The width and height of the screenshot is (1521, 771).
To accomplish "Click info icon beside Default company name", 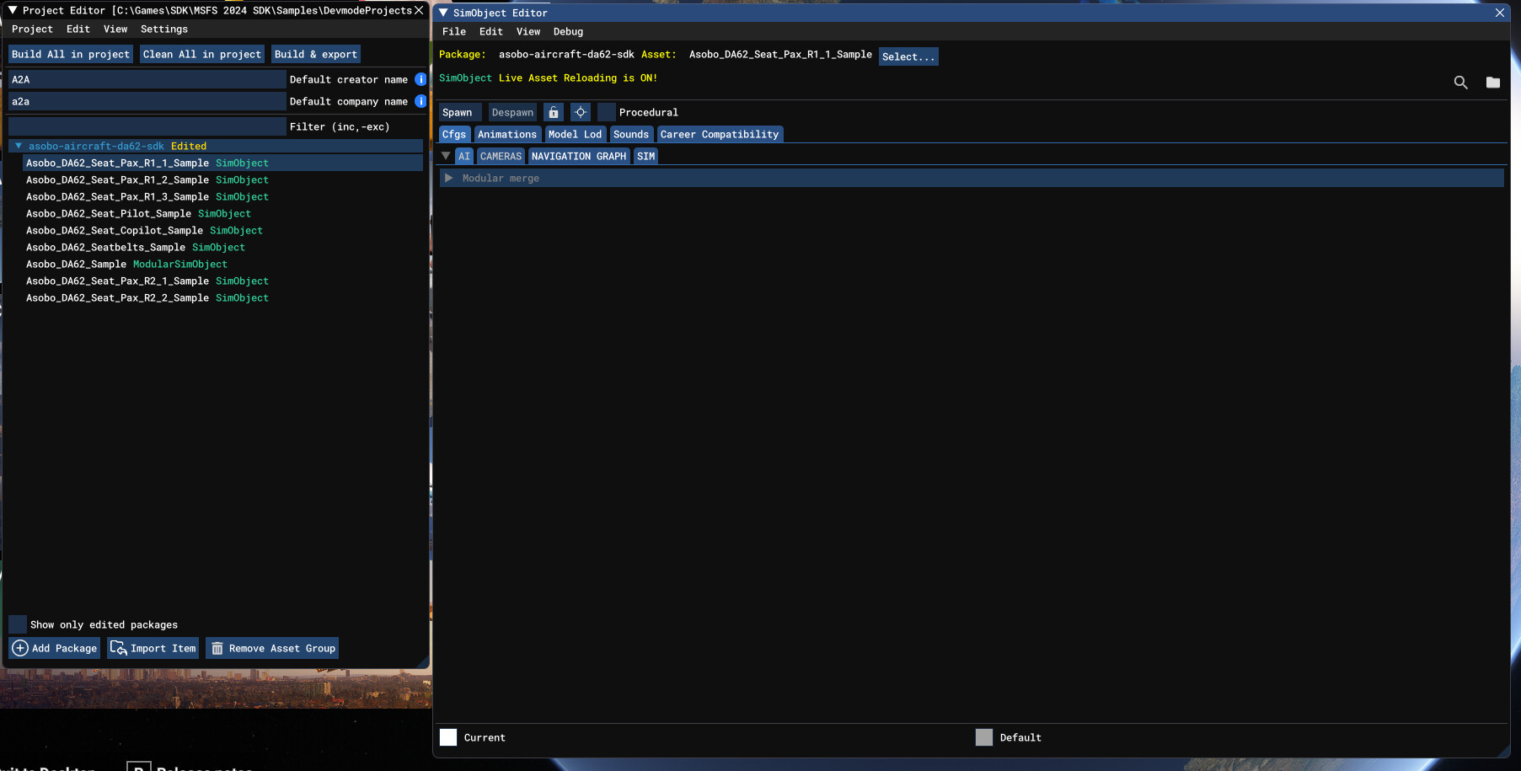I will tap(420, 101).
